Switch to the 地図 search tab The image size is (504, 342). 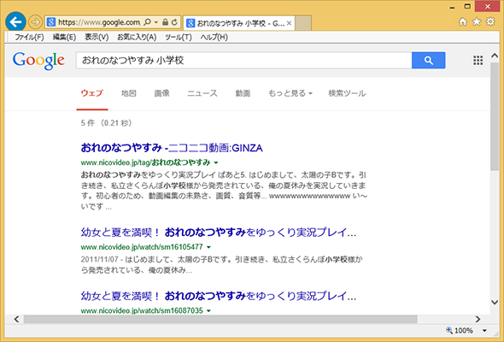coord(129,93)
